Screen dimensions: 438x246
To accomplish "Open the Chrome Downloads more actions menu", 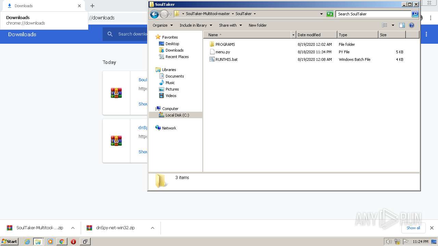I will [x=426, y=34].
